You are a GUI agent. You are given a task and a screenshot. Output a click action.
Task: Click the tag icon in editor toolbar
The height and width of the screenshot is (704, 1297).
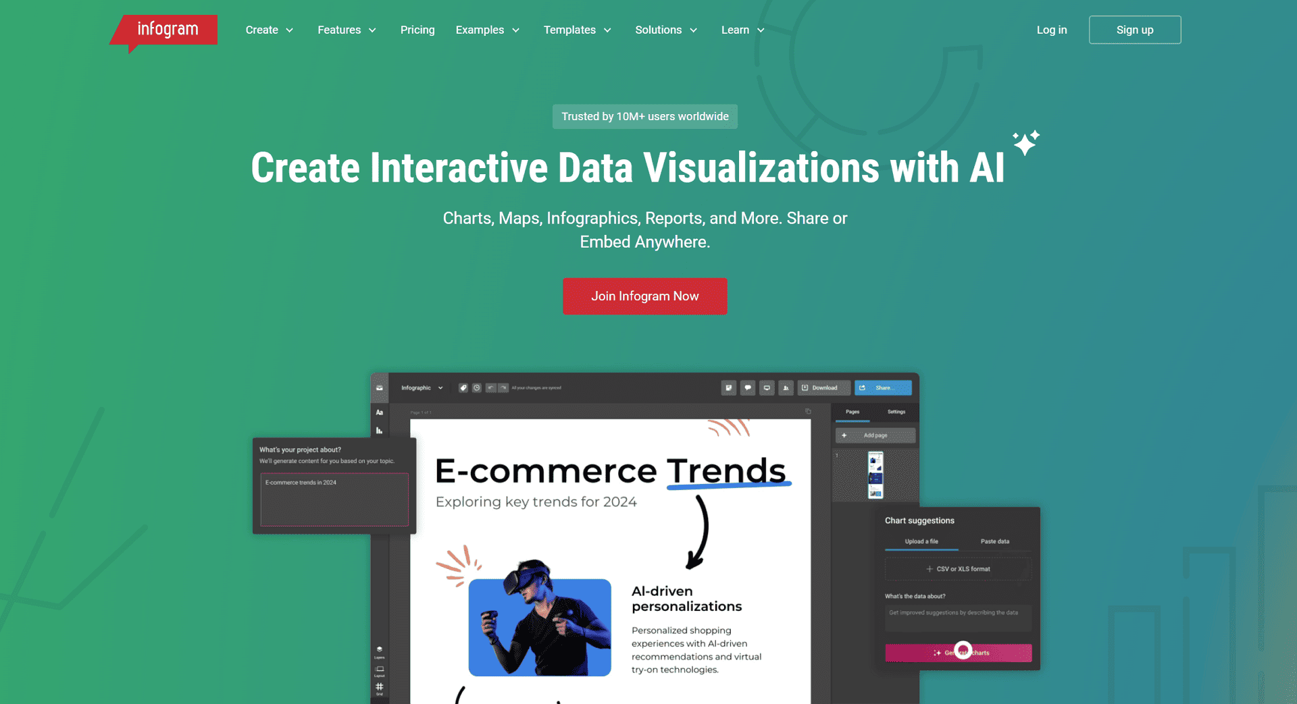tap(463, 388)
